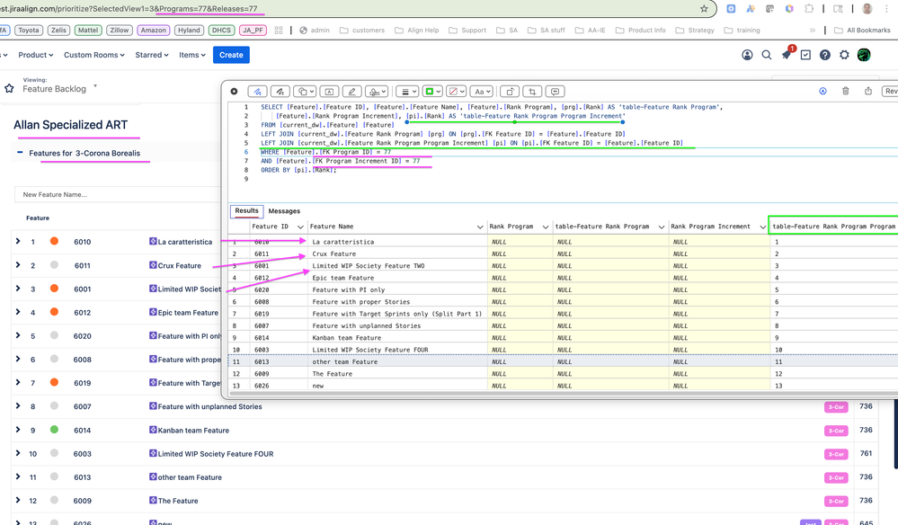The image size is (898, 525).
Task: Open the Feature ID column dropdown
Action: [298, 227]
